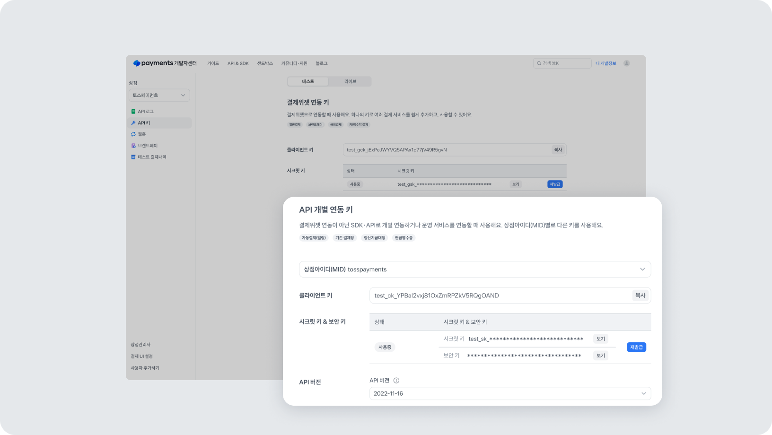Show the test_sk secret key
Screen dimensions: 772x435
[x=601, y=339]
